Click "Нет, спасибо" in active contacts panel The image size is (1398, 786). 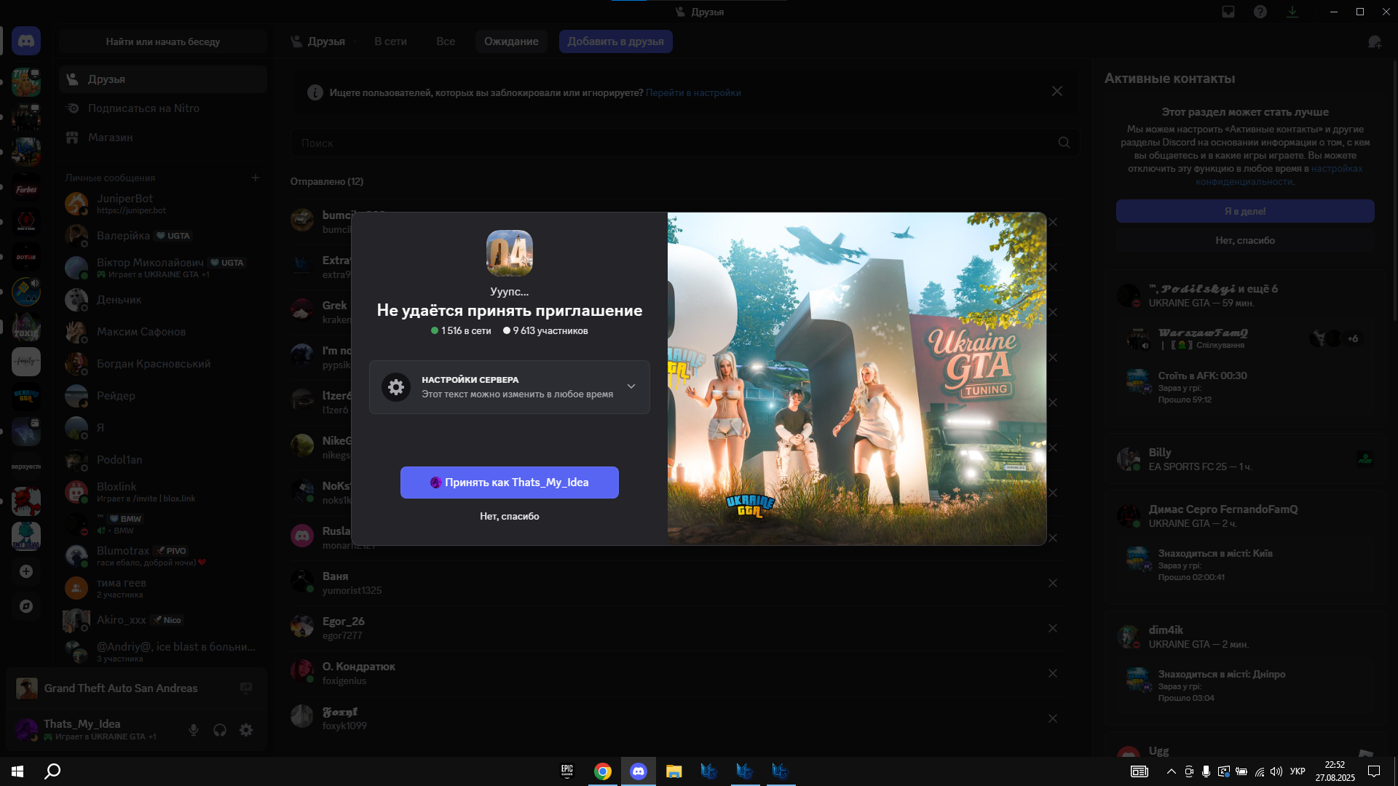click(1245, 240)
